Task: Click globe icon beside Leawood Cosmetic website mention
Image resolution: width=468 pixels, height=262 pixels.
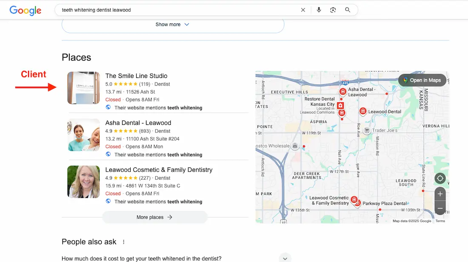Action: pyautogui.click(x=108, y=201)
